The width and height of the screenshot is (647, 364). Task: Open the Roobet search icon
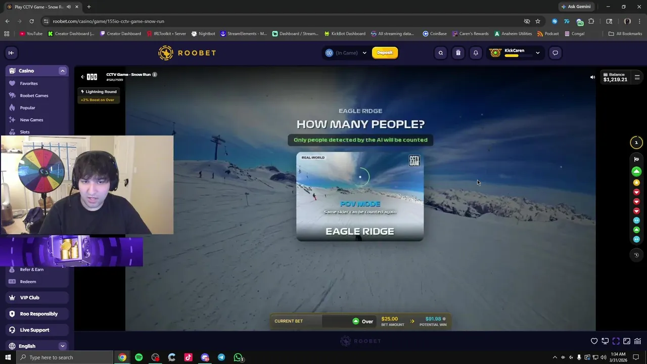441,53
